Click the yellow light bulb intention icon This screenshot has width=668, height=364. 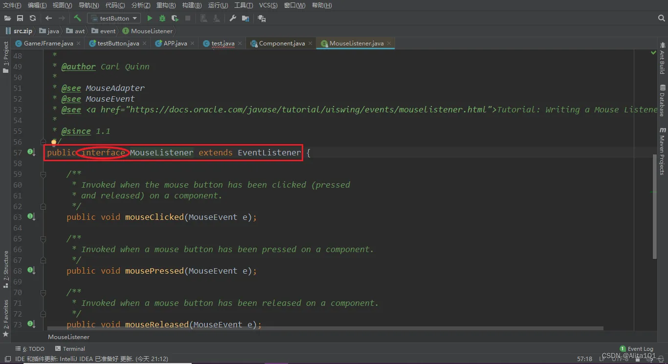54,142
